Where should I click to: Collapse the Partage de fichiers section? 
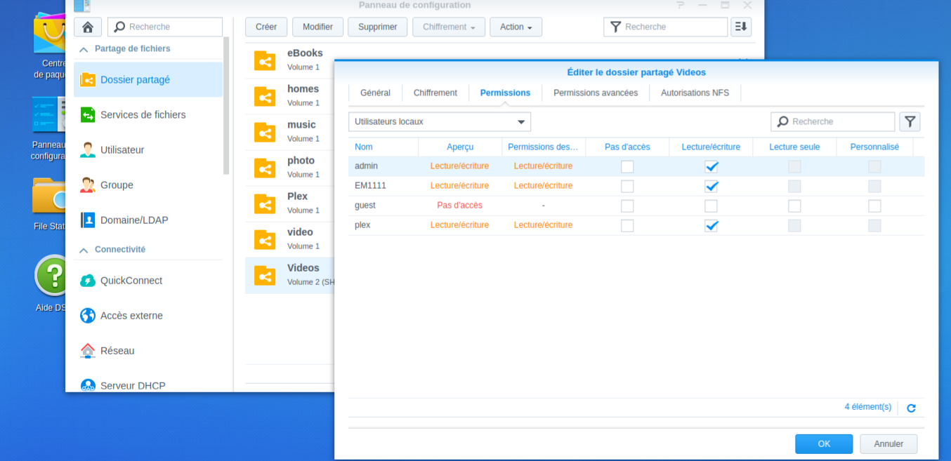coord(84,49)
